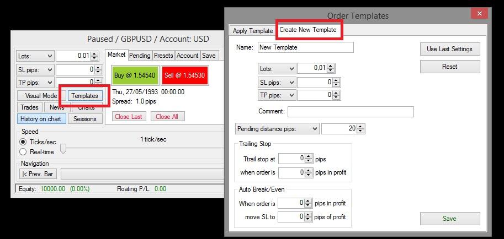This screenshot has height=239, width=504.
Task: Click the Spread: 1.0 pips text
Action: [134, 101]
